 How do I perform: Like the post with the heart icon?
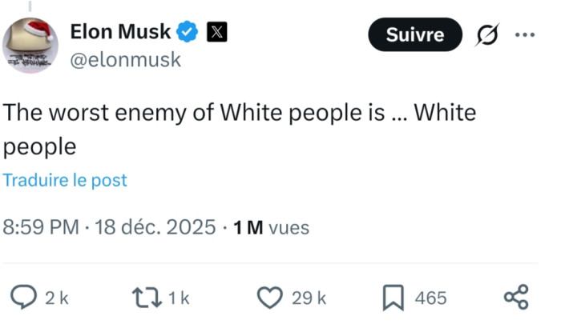pyautogui.click(x=270, y=298)
